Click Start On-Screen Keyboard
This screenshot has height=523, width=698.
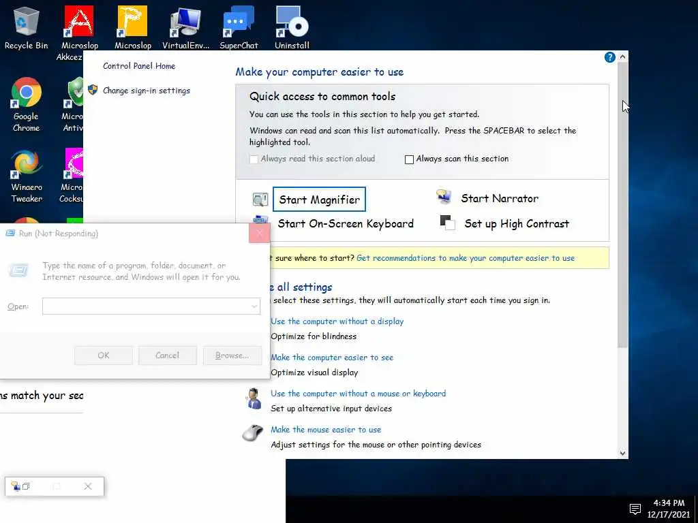point(346,223)
